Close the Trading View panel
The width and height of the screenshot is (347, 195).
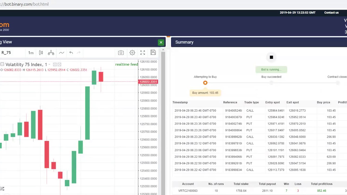pyautogui.click(x=161, y=42)
